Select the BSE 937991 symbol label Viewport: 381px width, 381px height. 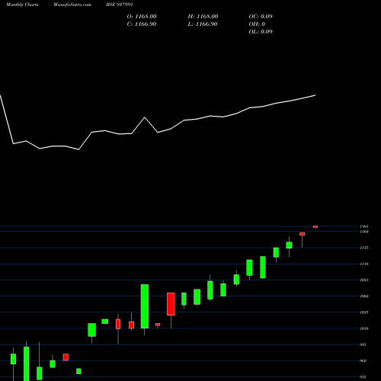click(x=120, y=5)
